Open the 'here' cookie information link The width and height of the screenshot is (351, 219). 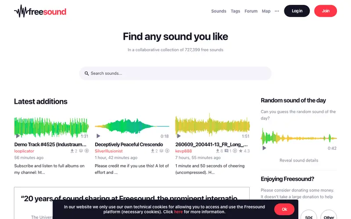178,212
